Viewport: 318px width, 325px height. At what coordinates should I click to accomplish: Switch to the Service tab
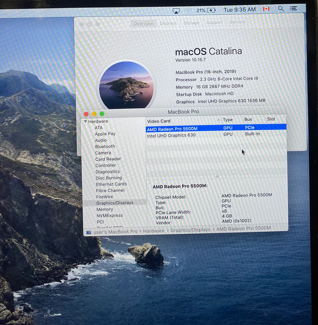coord(237,22)
